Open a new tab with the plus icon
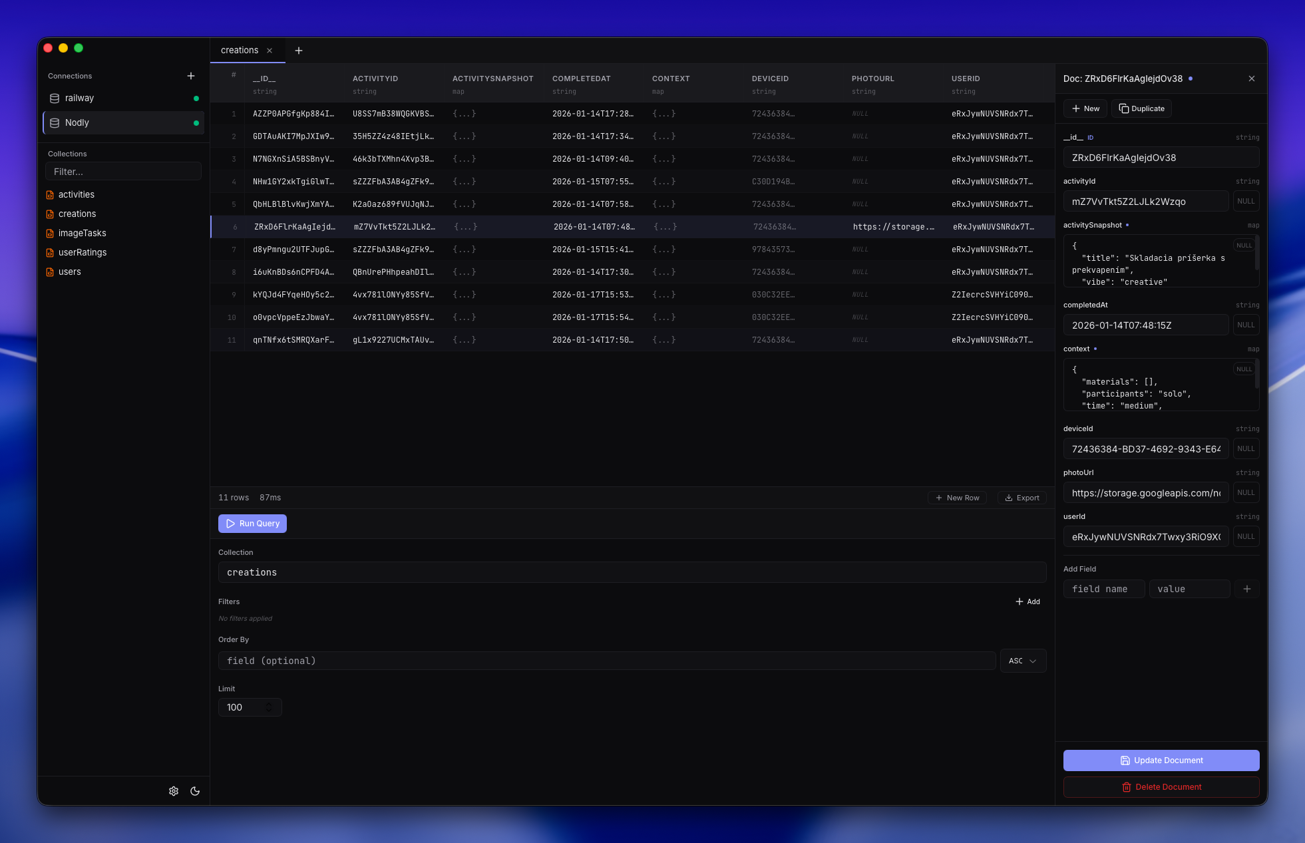 coord(299,51)
